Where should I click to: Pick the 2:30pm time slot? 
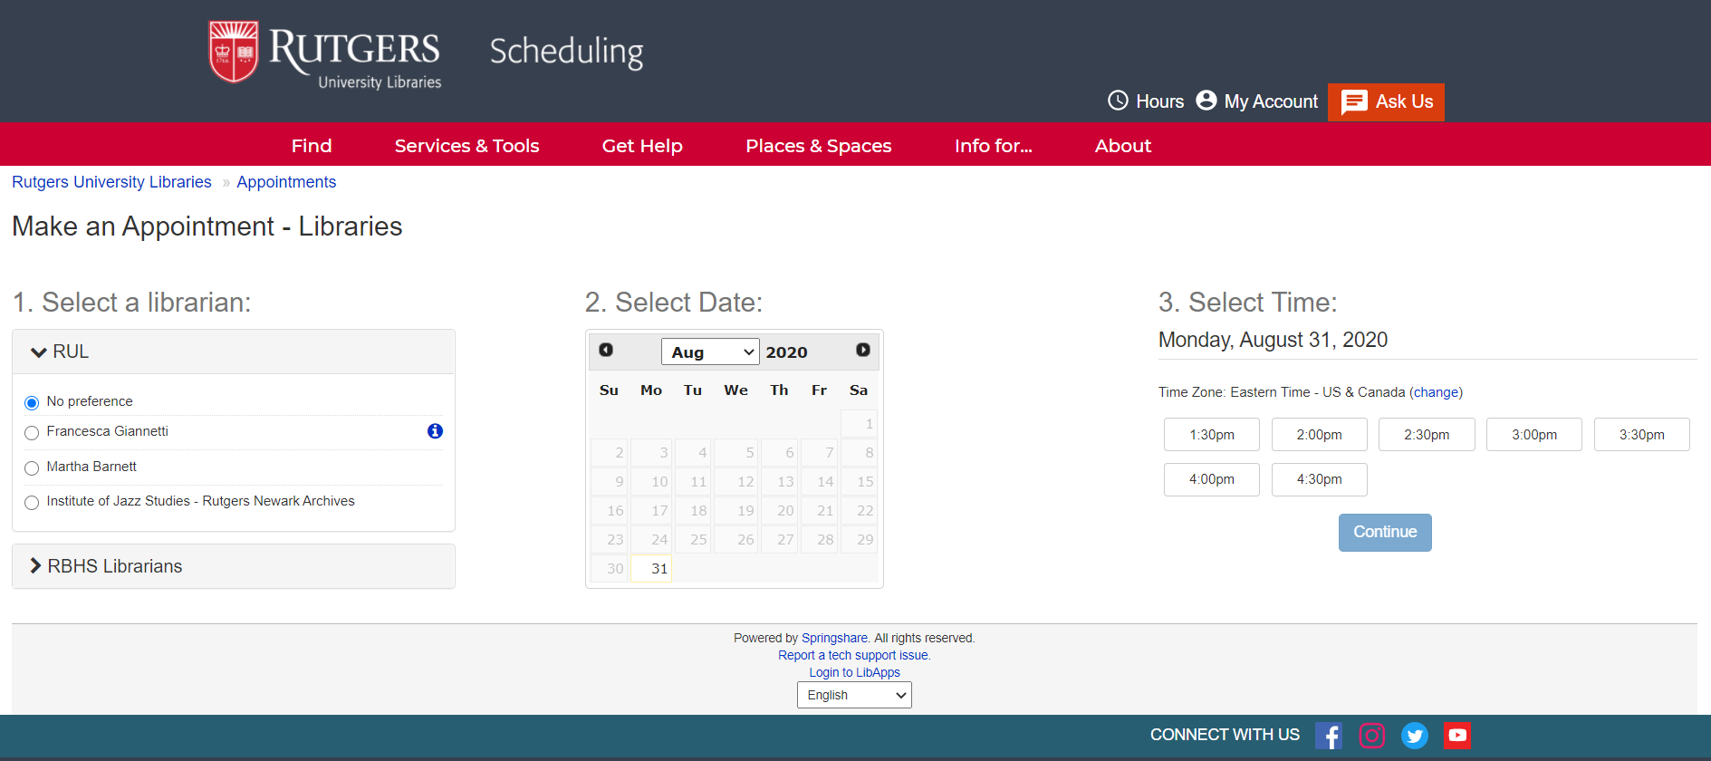[1427, 435]
